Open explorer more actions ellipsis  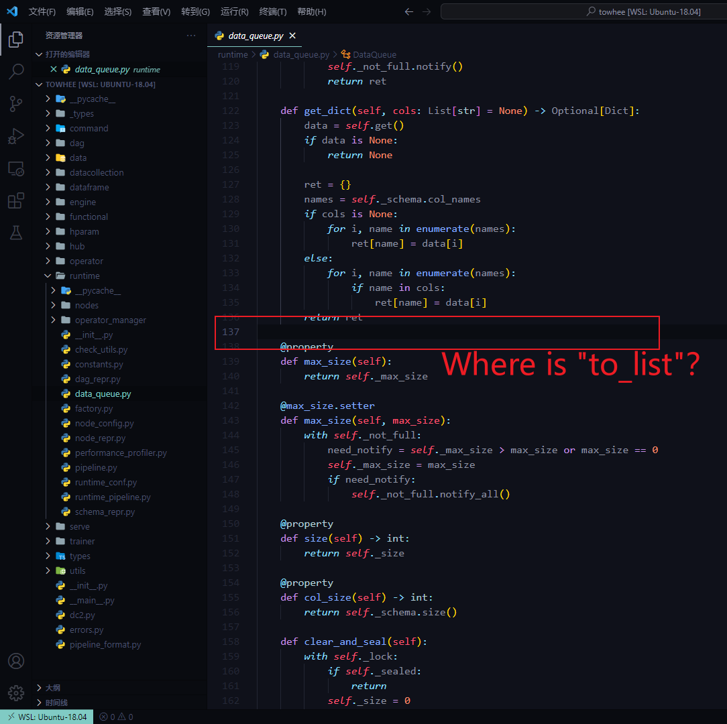pos(191,36)
